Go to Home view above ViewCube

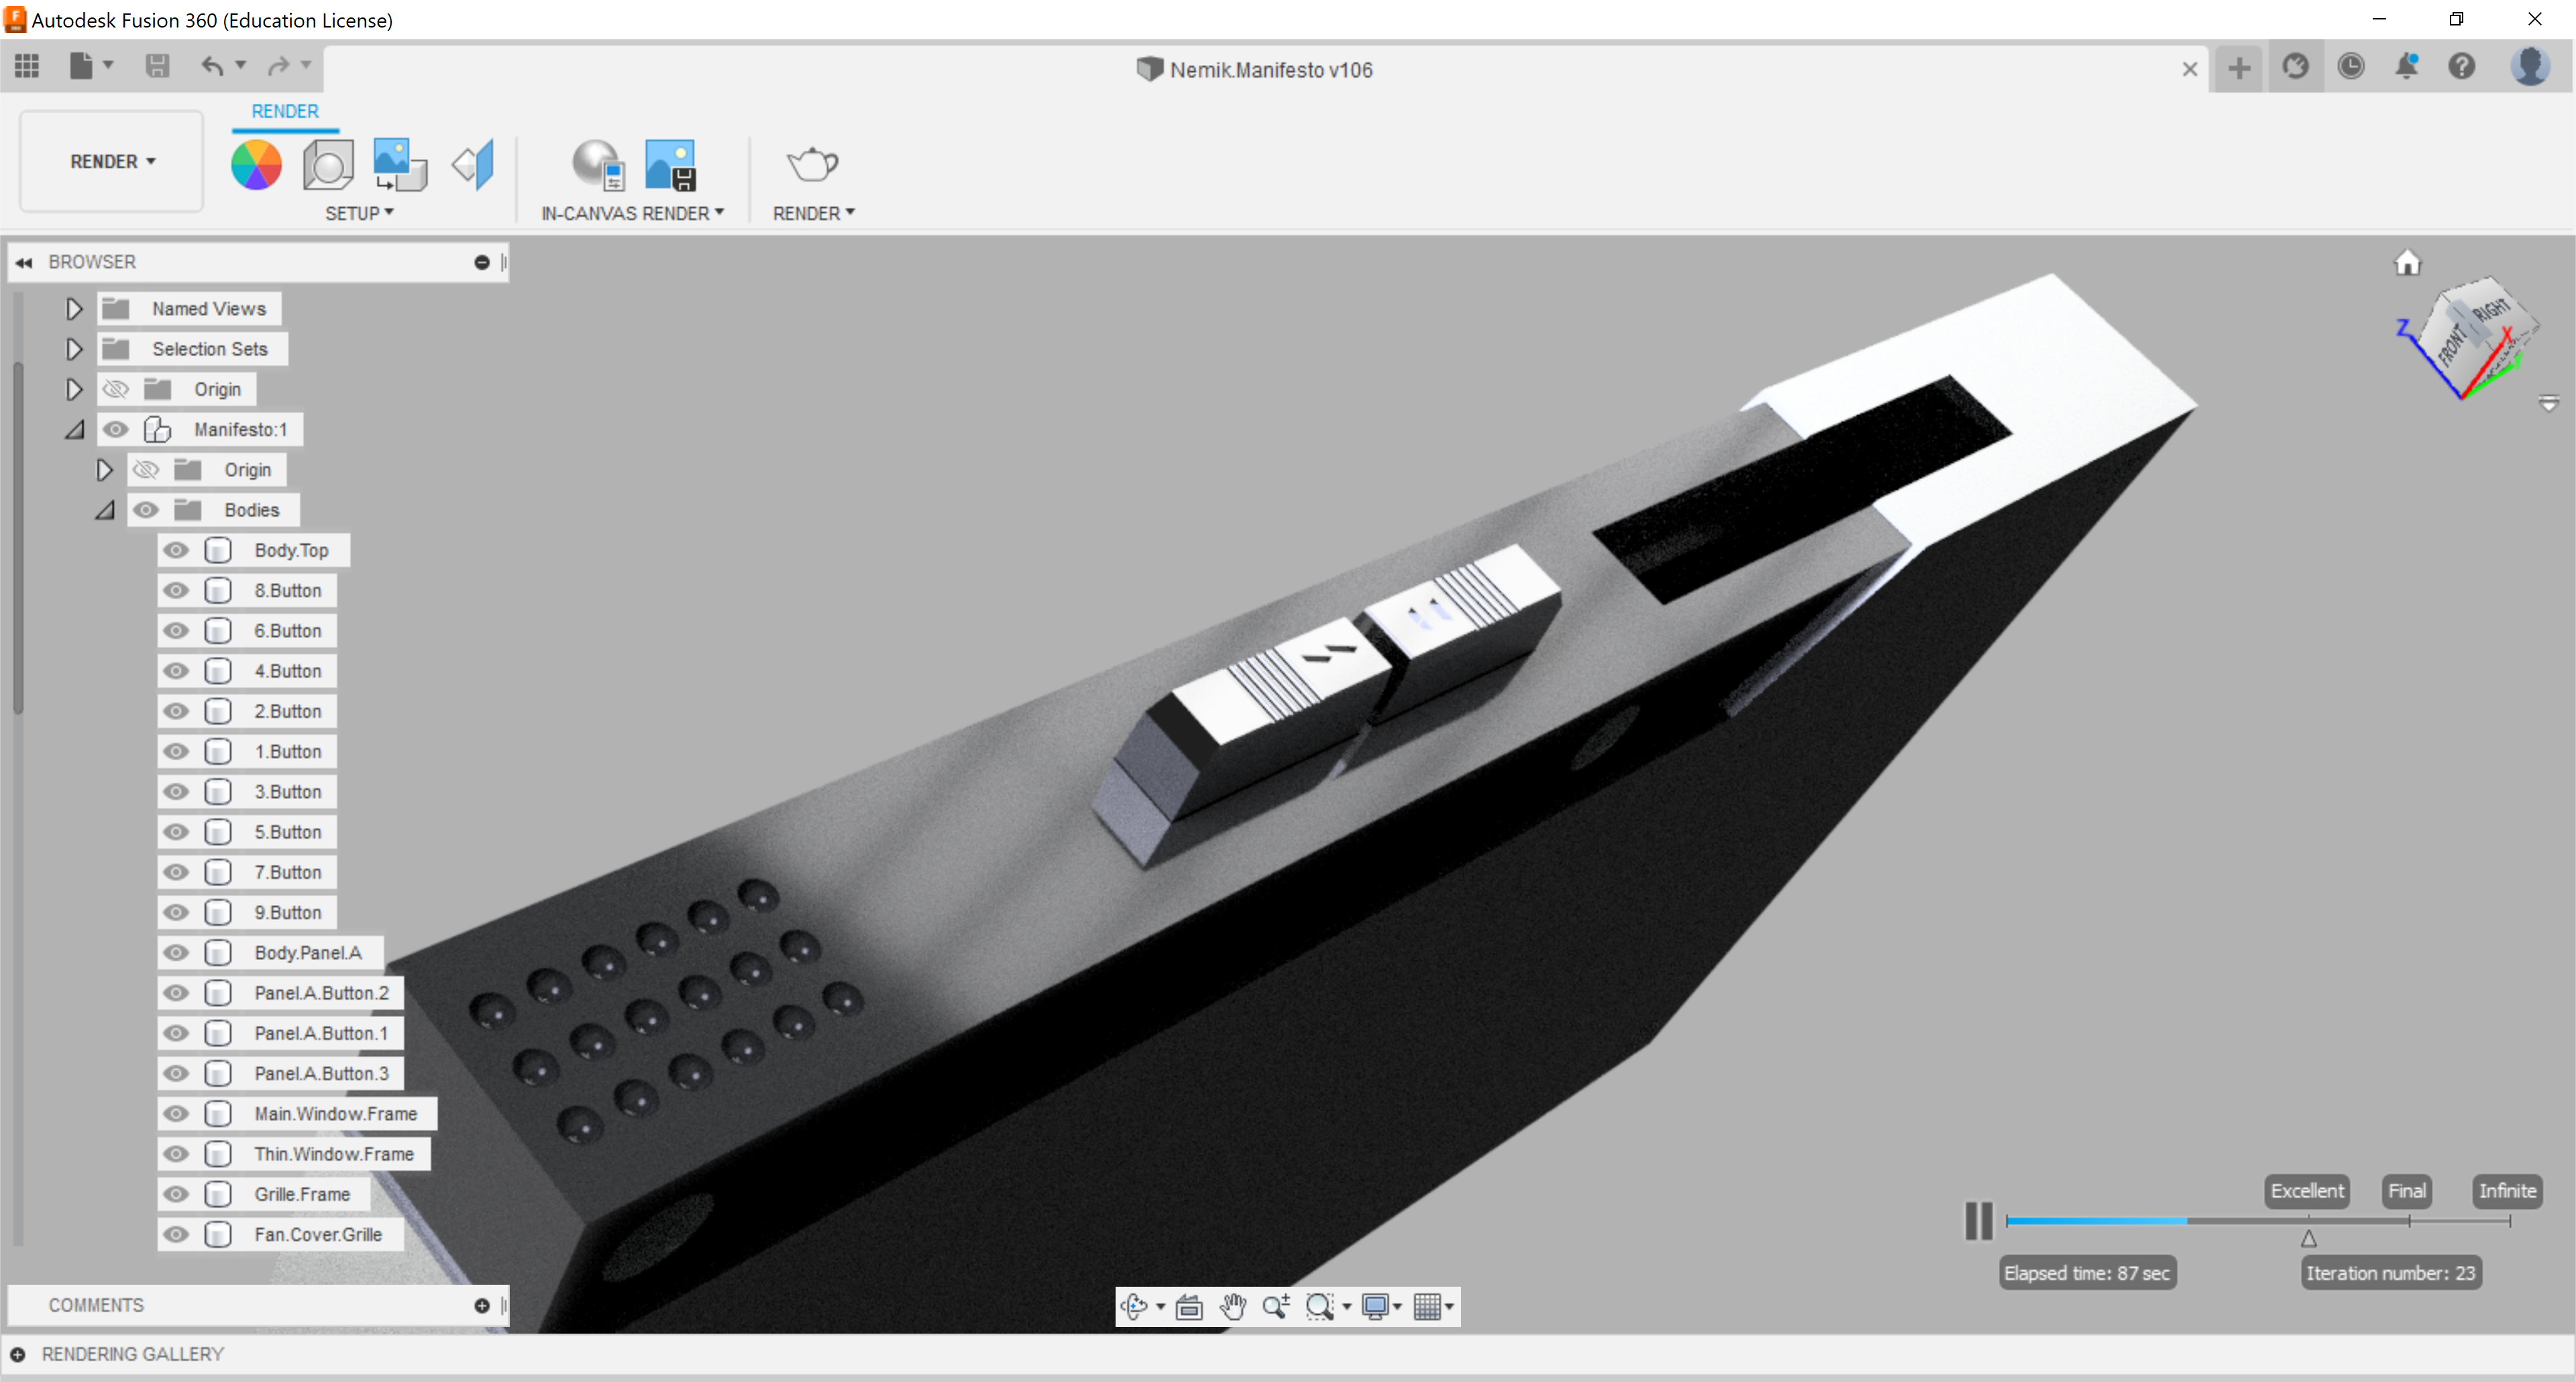(2407, 263)
